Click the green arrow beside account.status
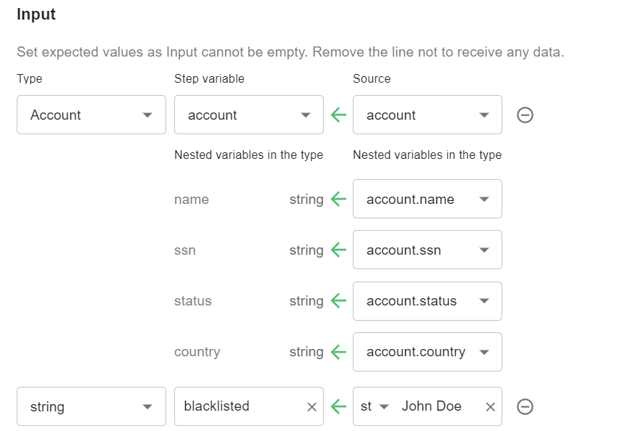Image resolution: width=617 pixels, height=431 pixels. (338, 301)
